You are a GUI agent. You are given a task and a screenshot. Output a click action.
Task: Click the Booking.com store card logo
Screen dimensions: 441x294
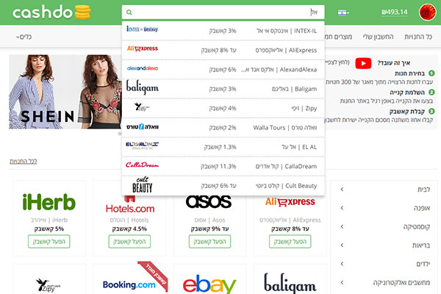coord(129,284)
